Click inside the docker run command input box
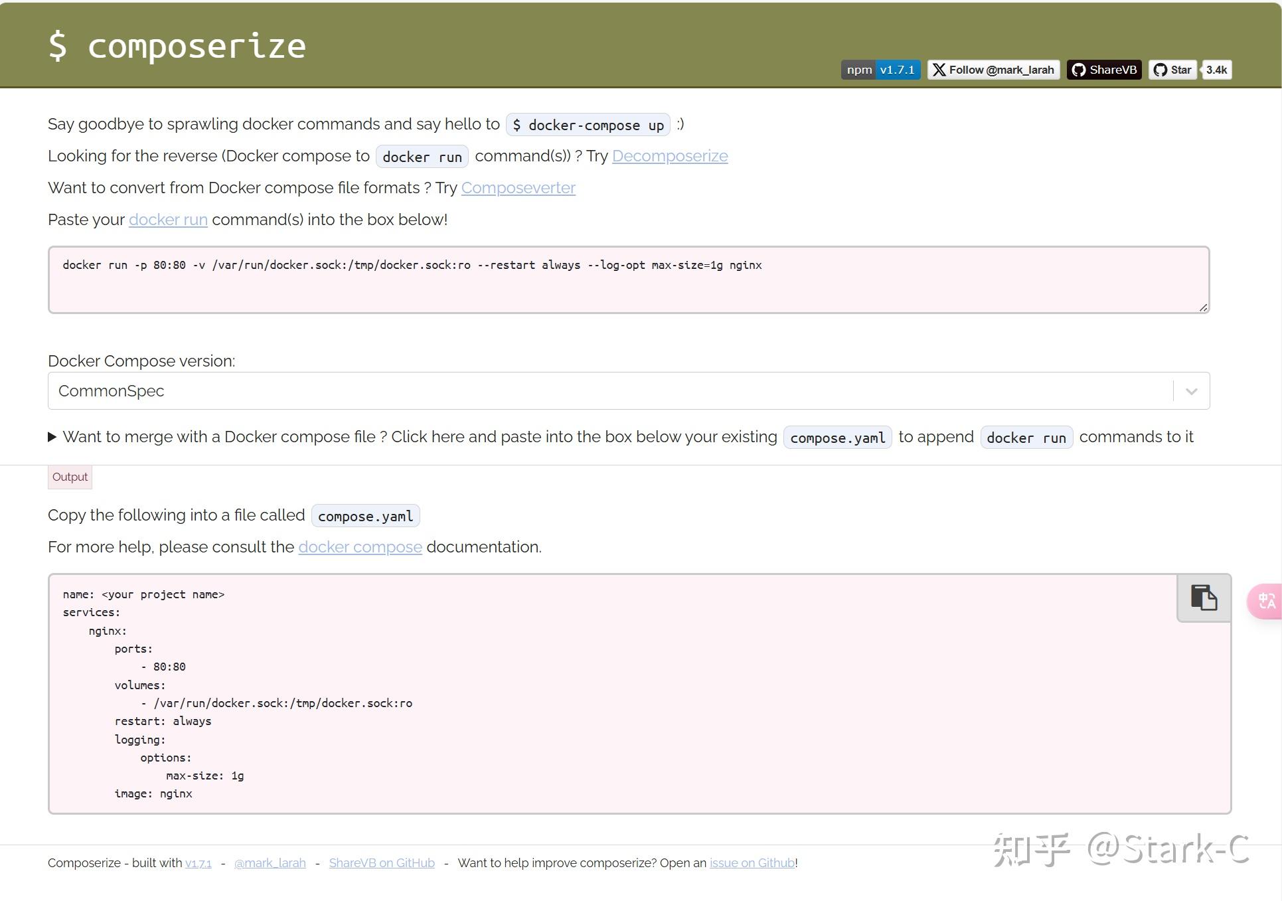The height and width of the screenshot is (901, 1282). (628, 279)
